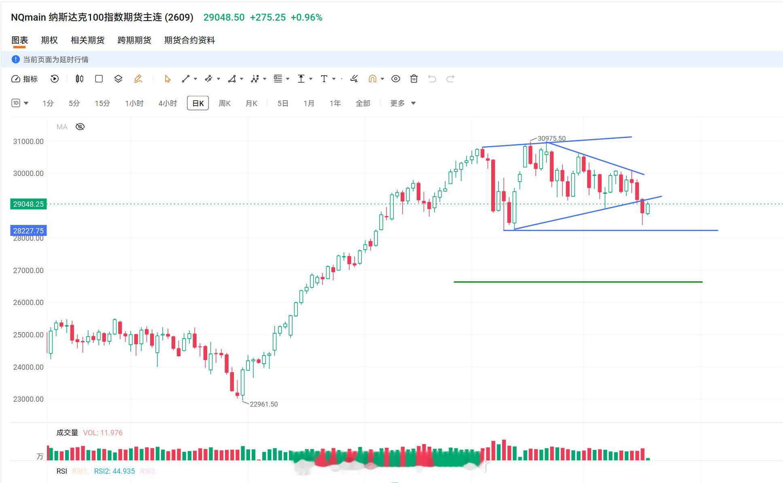This screenshot has height=483, width=783.
Task: Open the 期货合约资料 tab
Action: [189, 40]
